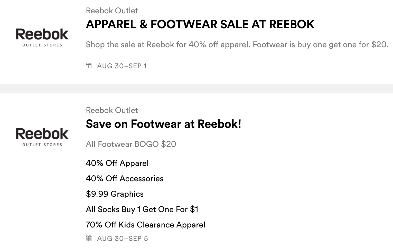
Task: Click the $9.99 Graphics offer line
Action: point(115,194)
